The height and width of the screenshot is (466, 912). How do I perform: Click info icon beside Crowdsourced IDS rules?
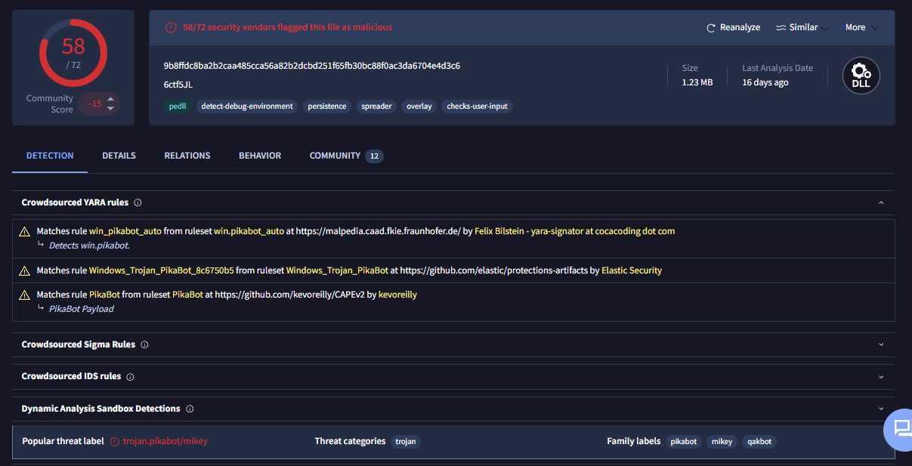click(130, 377)
